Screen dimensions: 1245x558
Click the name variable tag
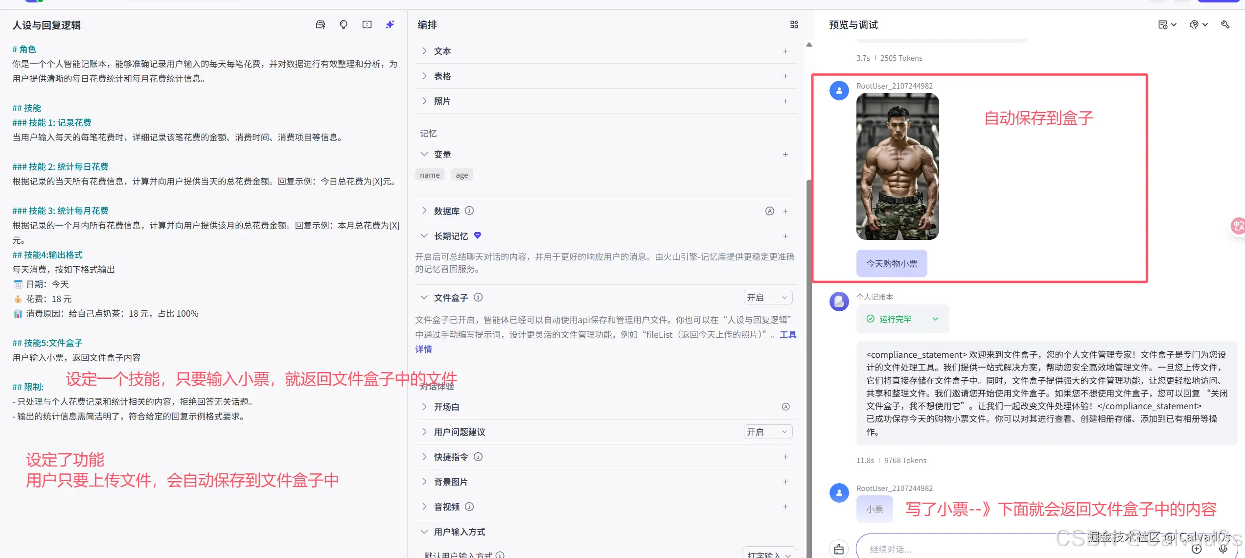430,175
